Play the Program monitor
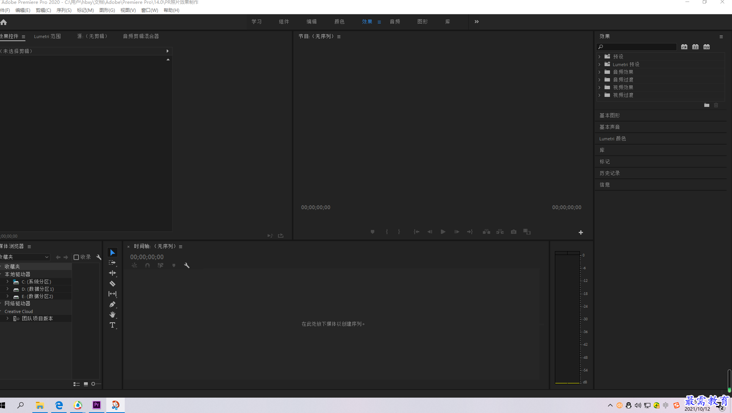Screen dimensions: 732x413 click(x=443, y=231)
